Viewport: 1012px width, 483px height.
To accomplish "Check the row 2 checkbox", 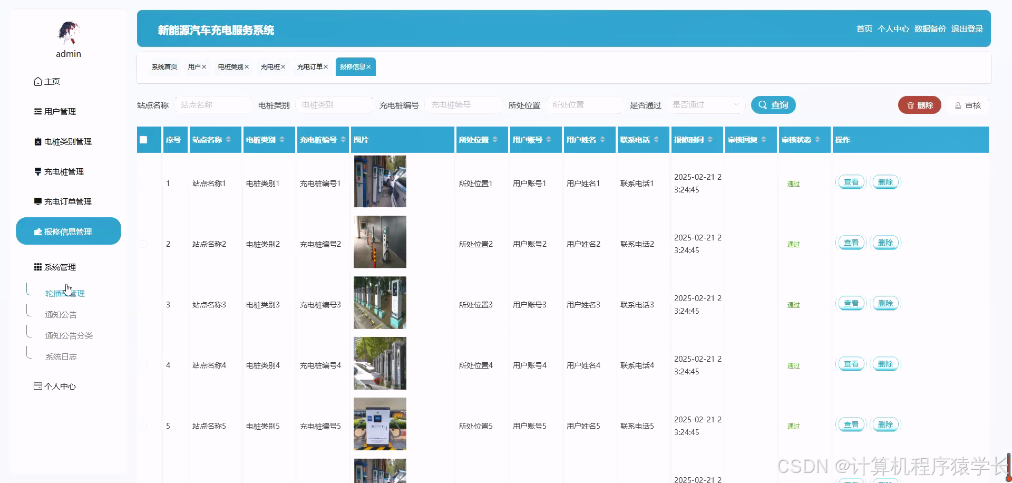I will click(x=143, y=244).
